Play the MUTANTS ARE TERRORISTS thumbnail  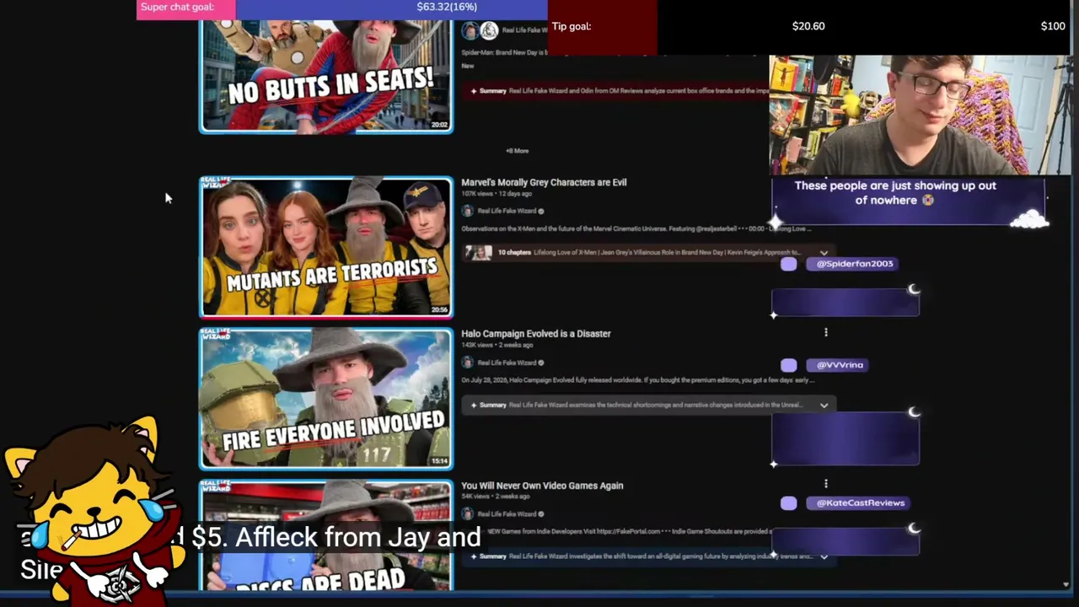(326, 247)
